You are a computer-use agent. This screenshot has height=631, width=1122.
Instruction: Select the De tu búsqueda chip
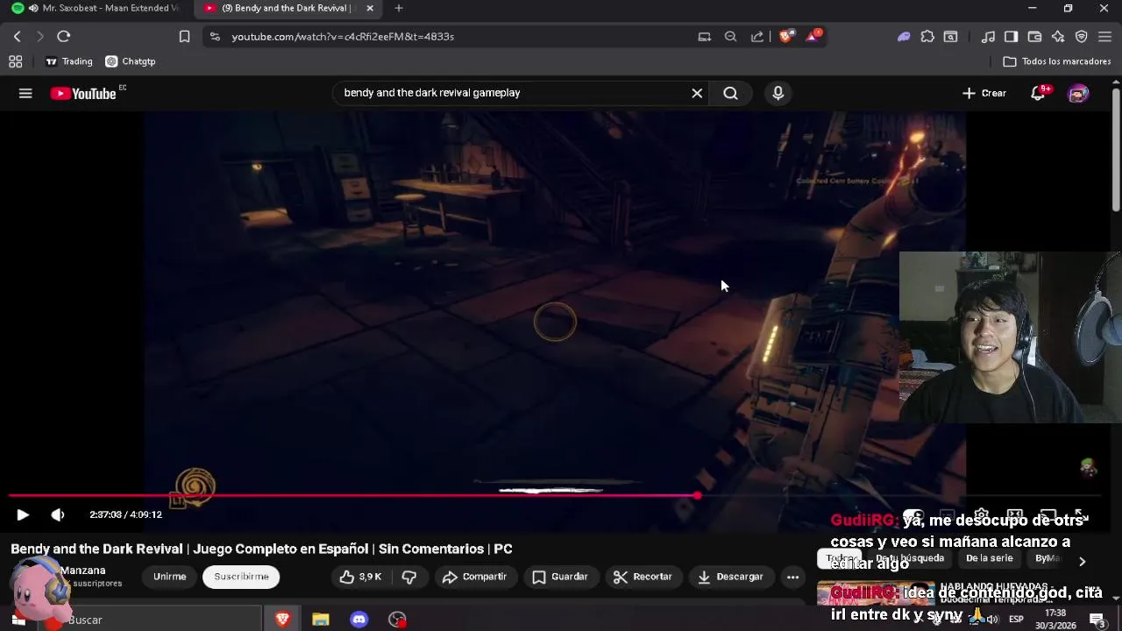pyautogui.click(x=909, y=558)
